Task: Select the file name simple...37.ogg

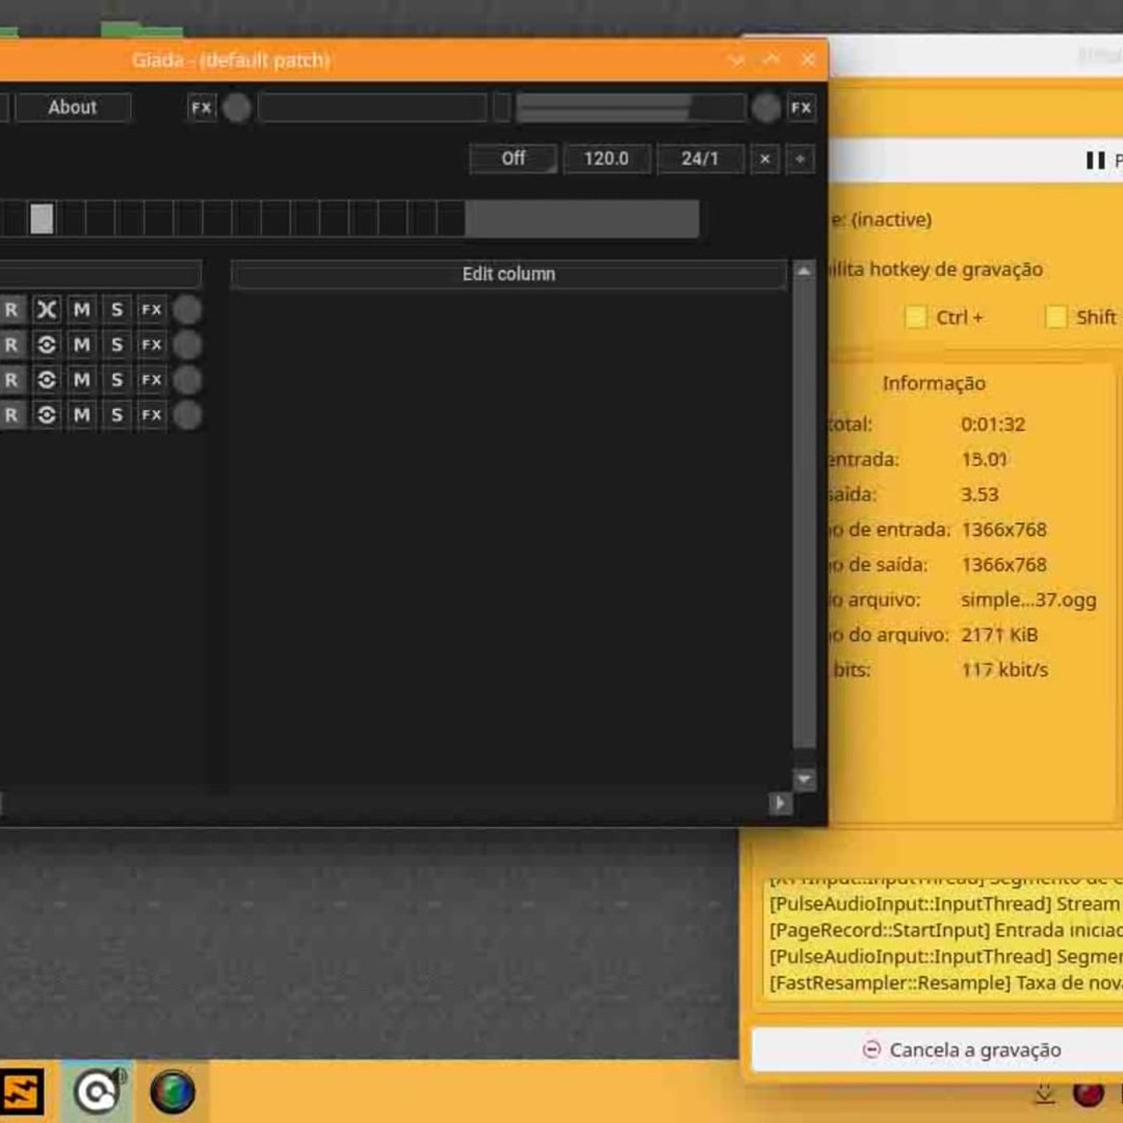Action: (1028, 600)
